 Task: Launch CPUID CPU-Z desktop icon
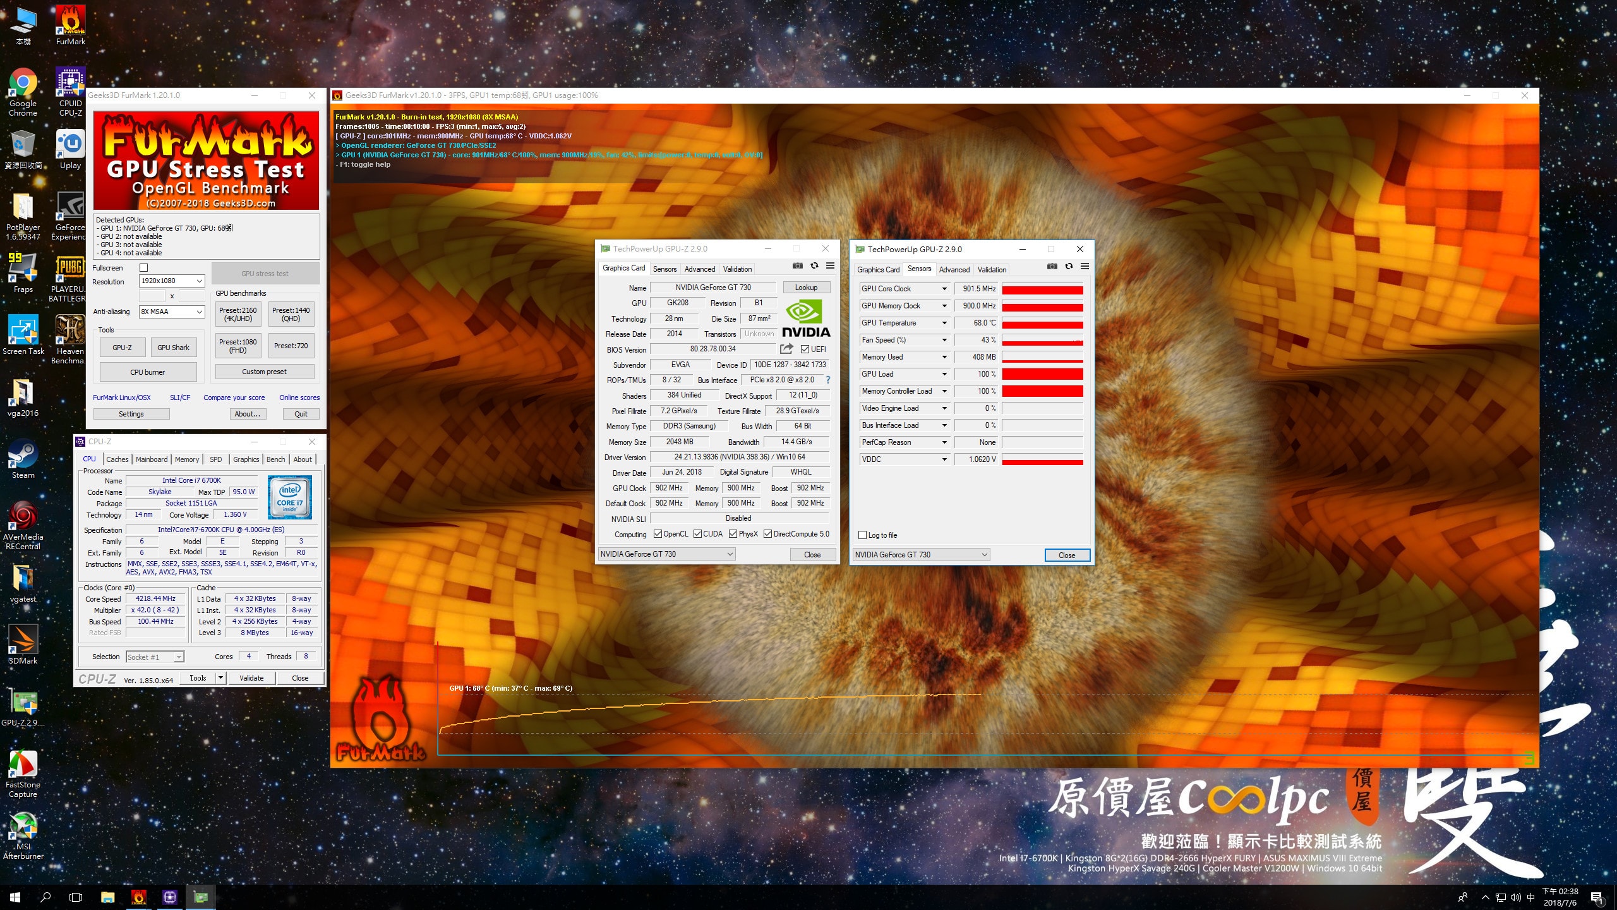[71, 92]
